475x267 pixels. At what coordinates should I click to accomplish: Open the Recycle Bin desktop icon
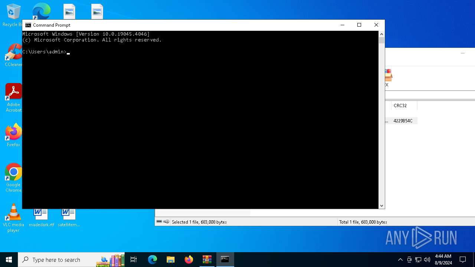[x=13, y=15]
